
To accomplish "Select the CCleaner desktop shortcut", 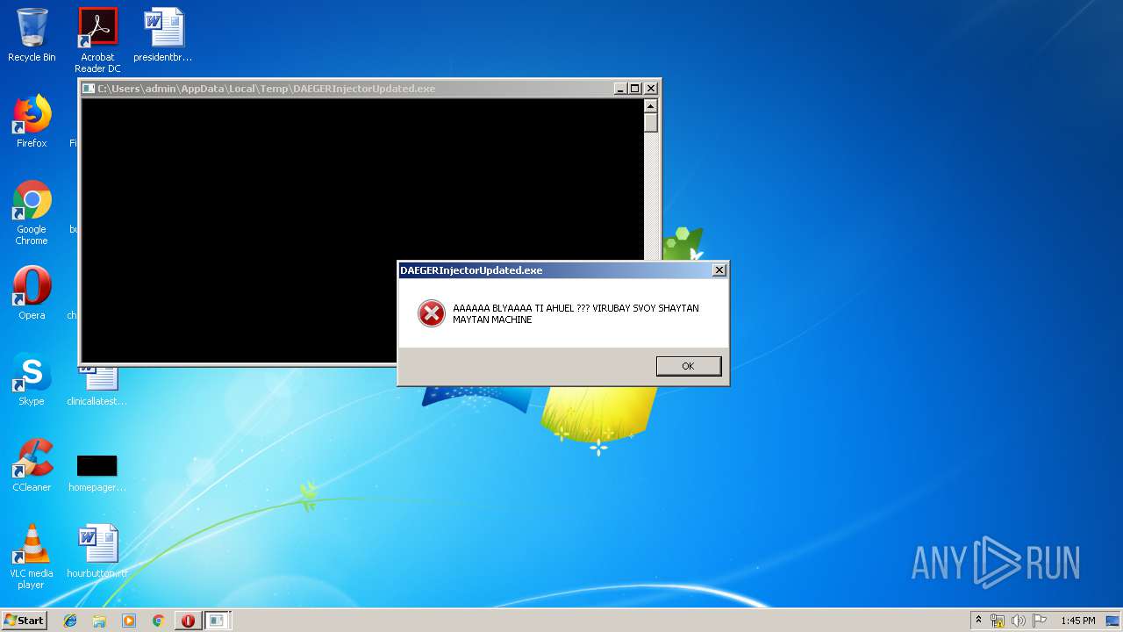I will click(x=32, y=465).
